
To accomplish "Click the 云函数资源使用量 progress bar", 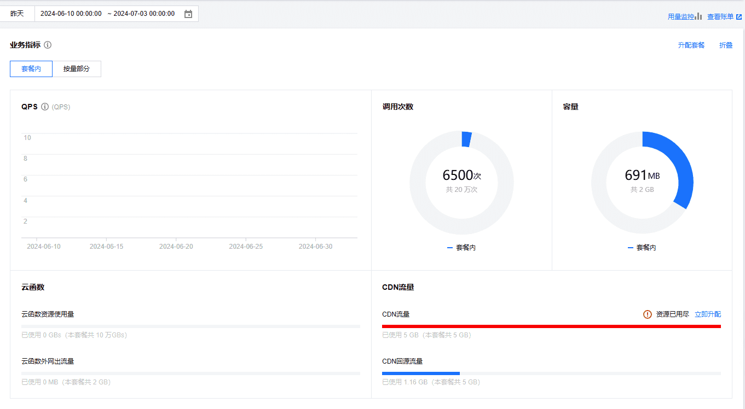I will (190, 326).
